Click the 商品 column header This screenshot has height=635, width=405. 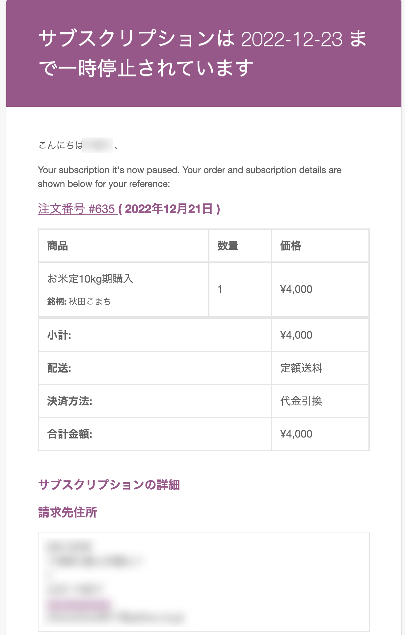[x=58, y=246]
